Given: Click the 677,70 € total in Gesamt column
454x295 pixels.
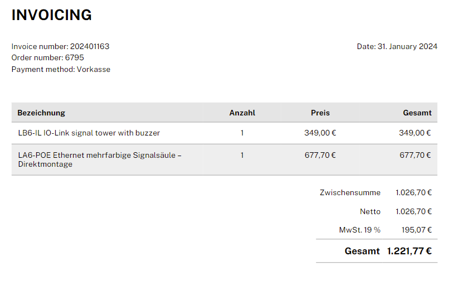Looking at the screenshot, I should [415, 155].
